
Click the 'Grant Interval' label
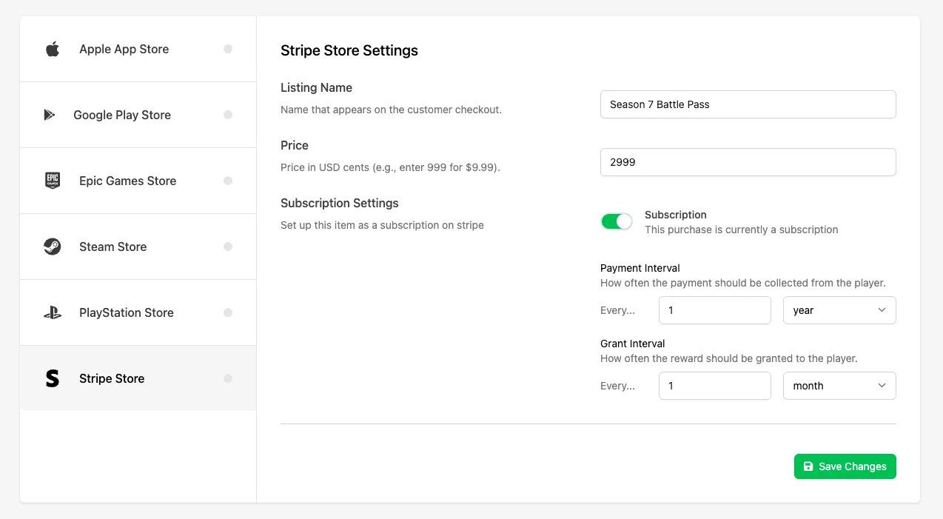coord(633,344)
